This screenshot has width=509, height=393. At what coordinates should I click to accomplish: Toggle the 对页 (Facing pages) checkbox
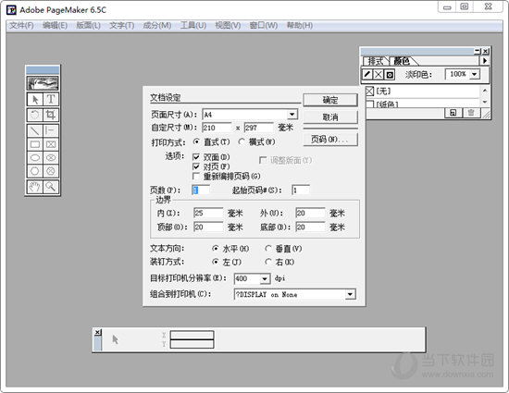(x=196, y=166)
